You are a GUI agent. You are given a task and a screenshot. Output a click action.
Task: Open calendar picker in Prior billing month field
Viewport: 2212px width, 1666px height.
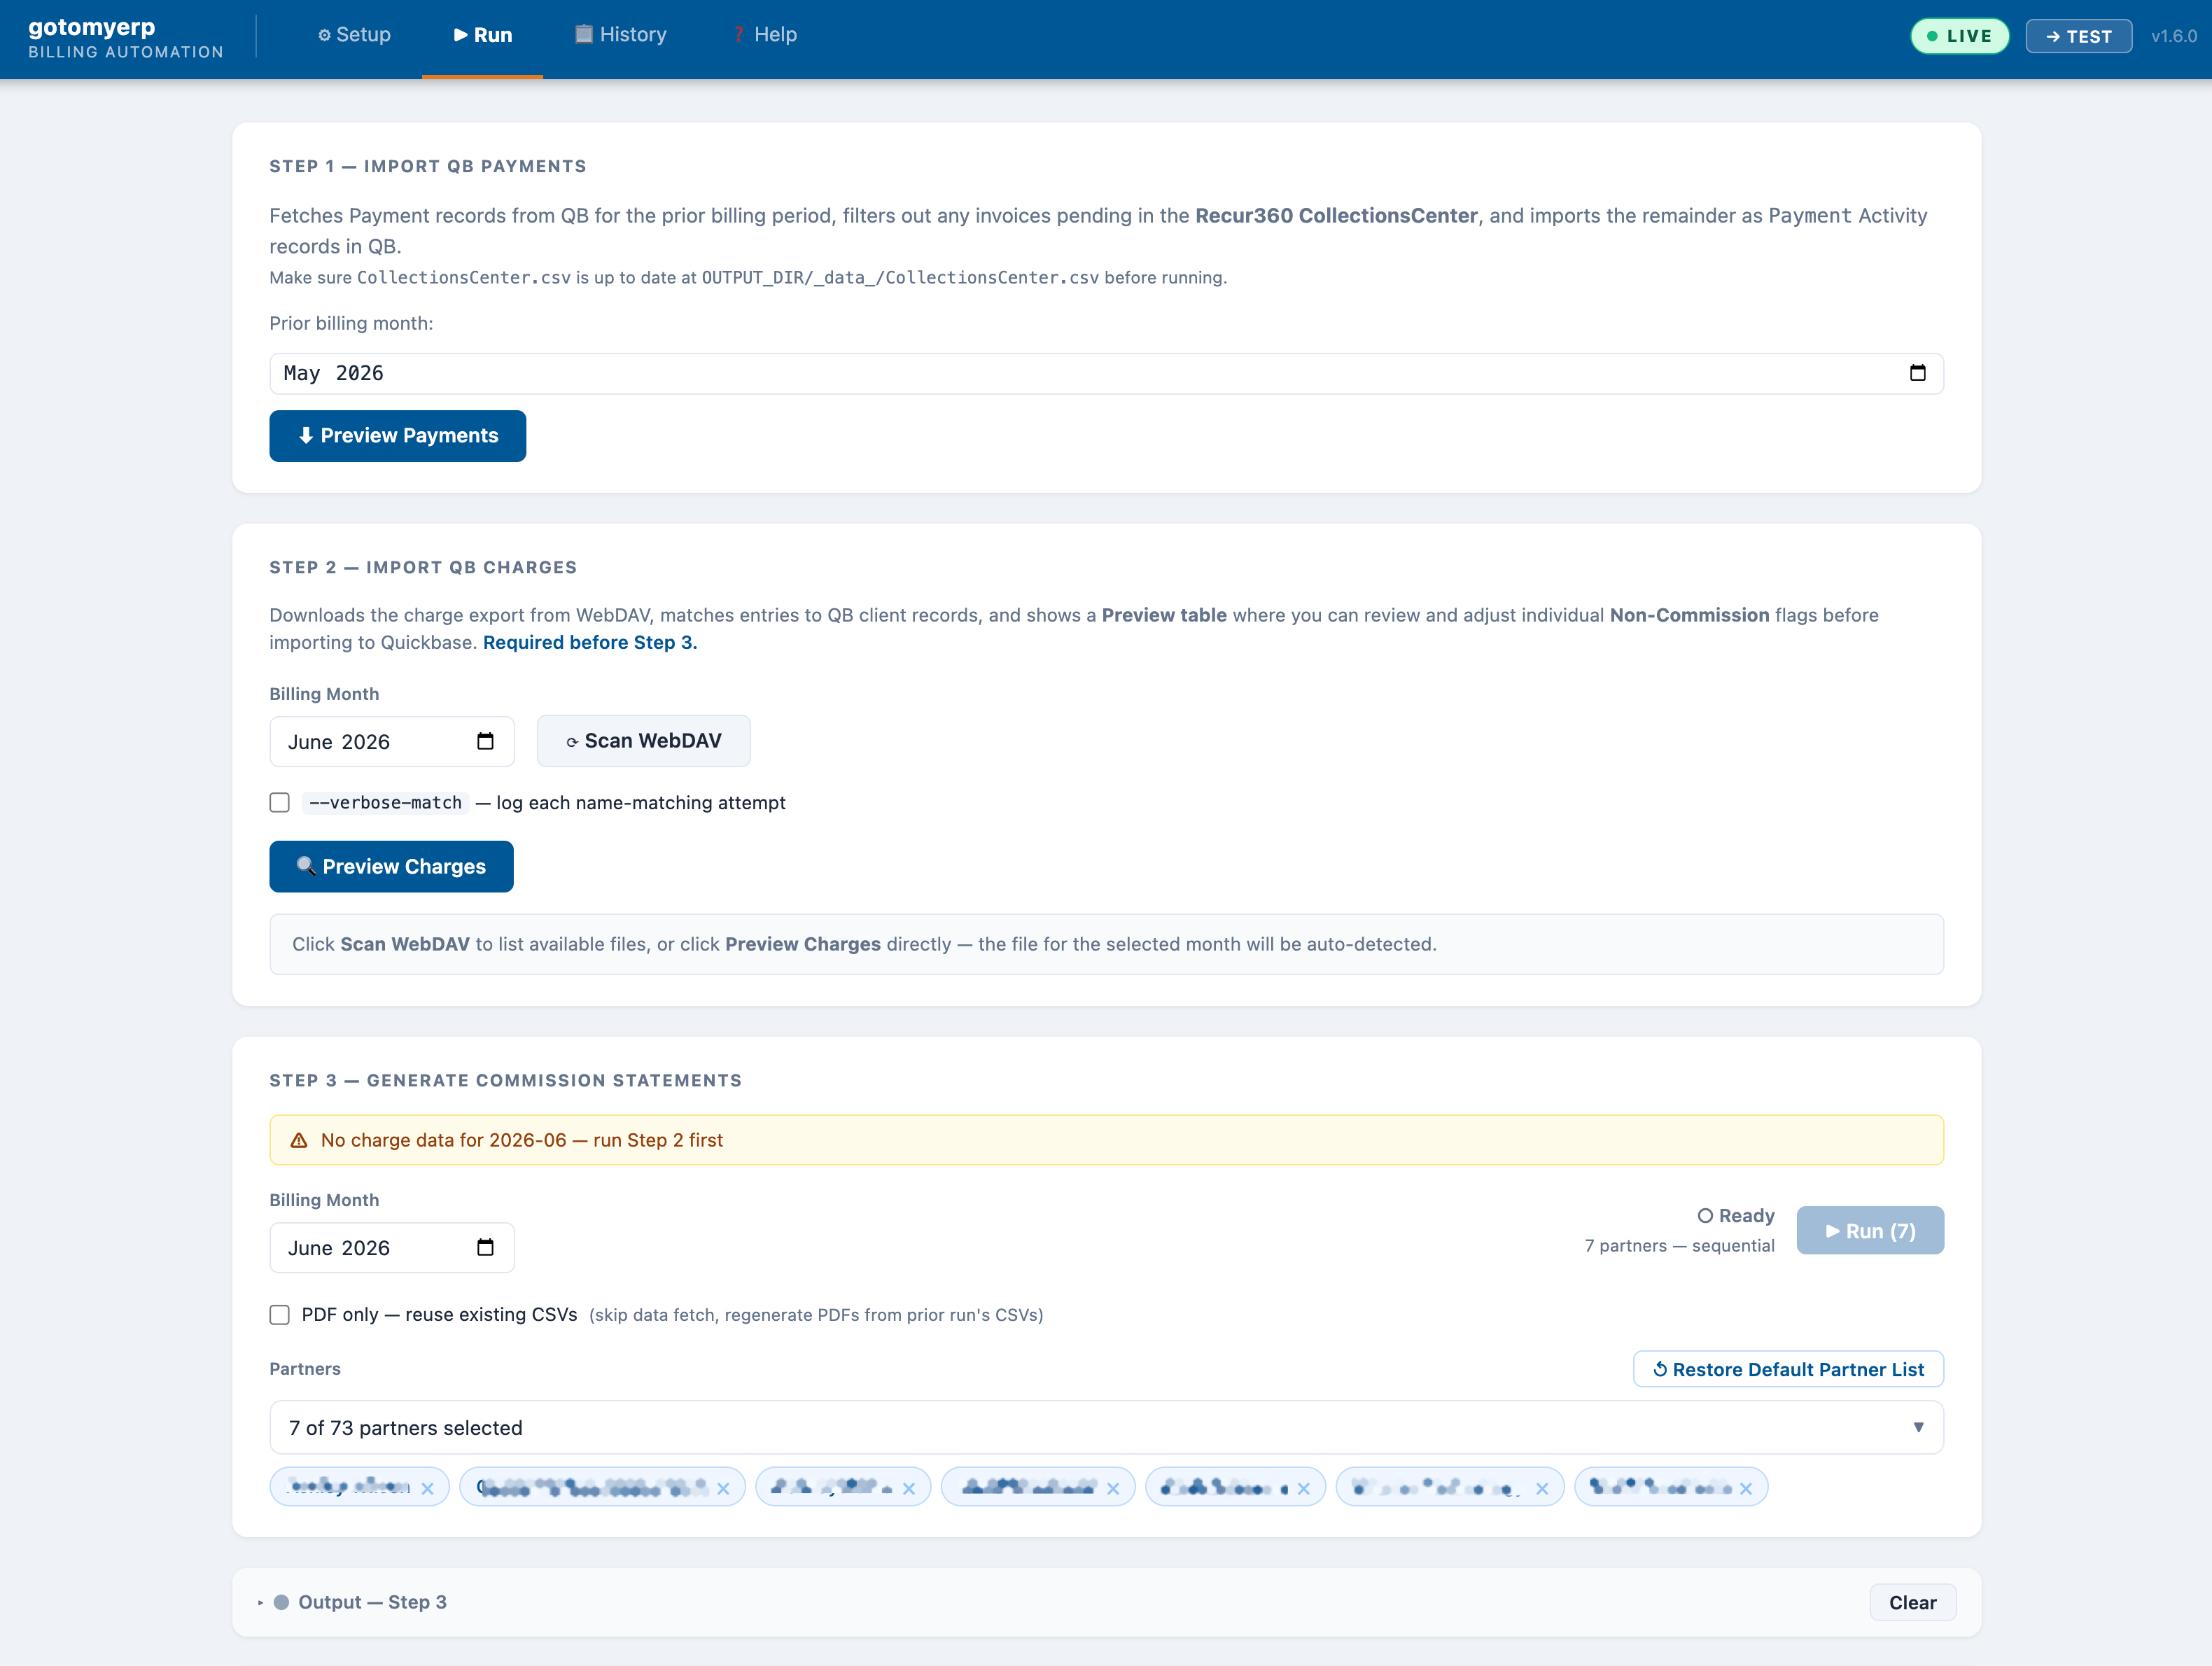pos(1917,373)
